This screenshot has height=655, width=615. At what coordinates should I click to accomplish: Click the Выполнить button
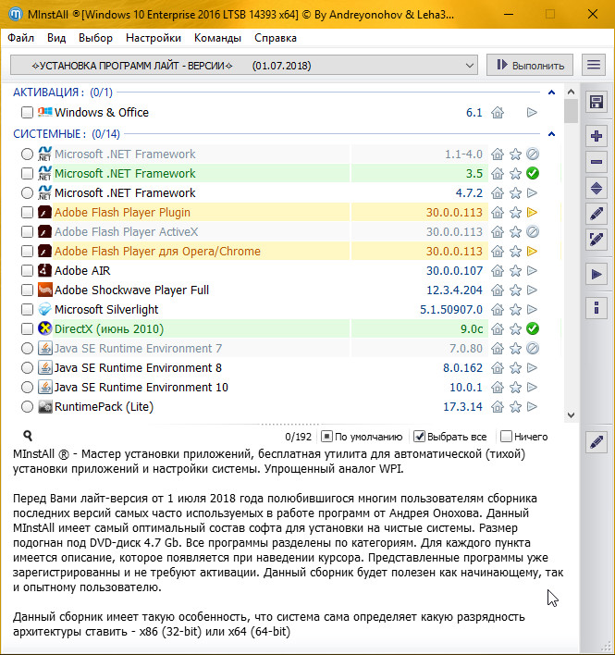pyautogui.click(x=530, y=65)
